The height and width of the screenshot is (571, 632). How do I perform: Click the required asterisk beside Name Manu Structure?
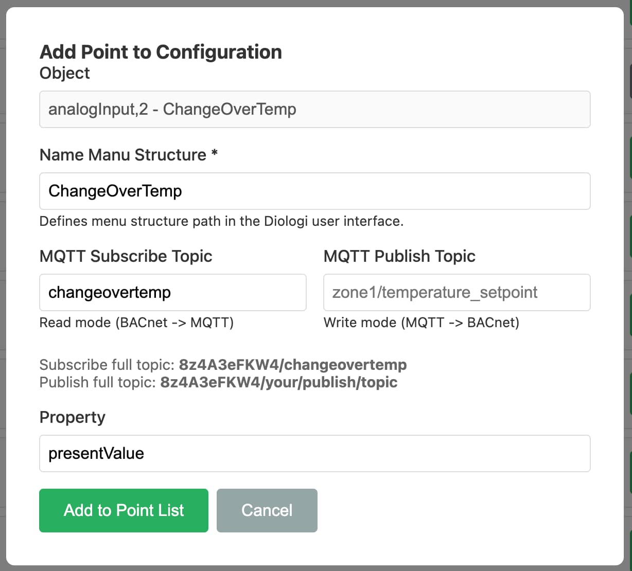click(x=215, y=153)
